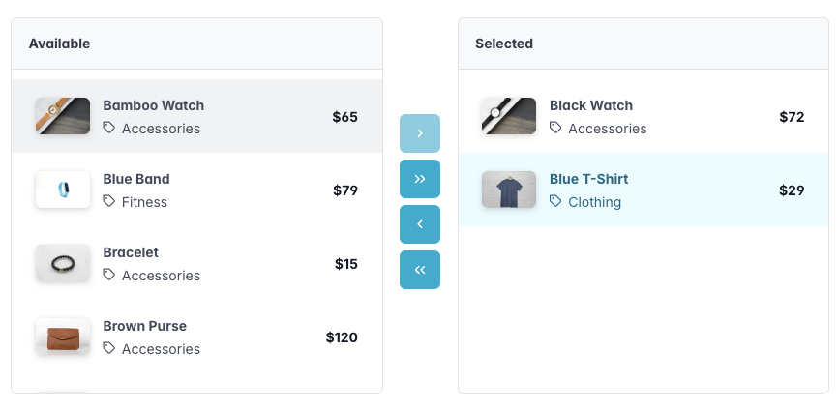
Task: Click the Selected list header
Action: [504, 44]
